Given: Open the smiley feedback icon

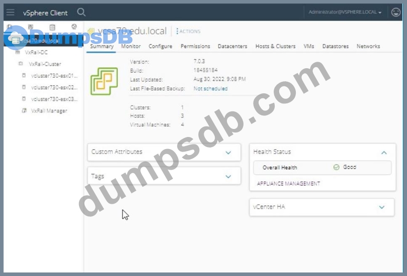Looking at the screenshot, I should point(395,12).
